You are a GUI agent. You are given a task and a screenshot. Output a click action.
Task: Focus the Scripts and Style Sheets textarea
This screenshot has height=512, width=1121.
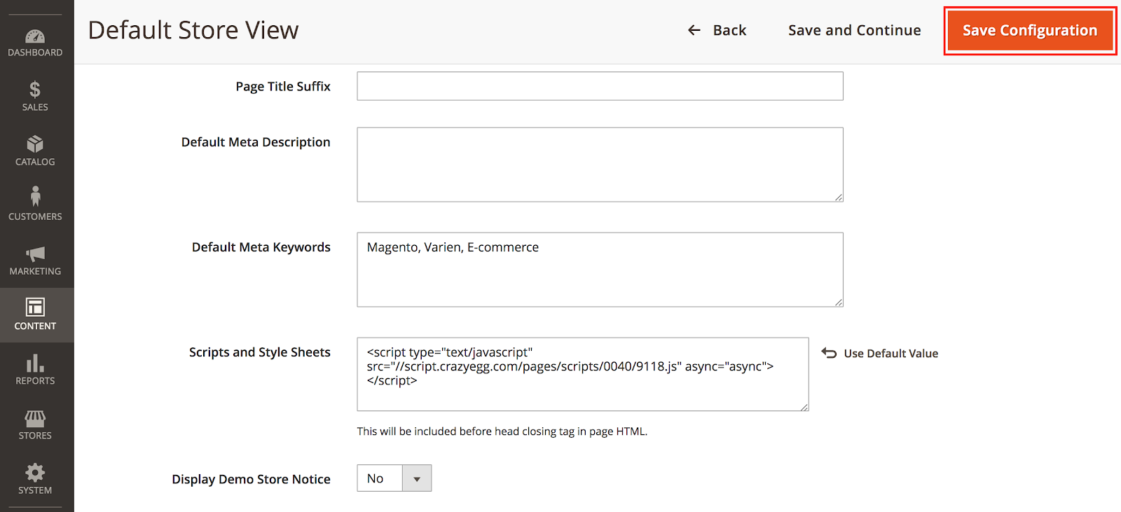point(583,374)
